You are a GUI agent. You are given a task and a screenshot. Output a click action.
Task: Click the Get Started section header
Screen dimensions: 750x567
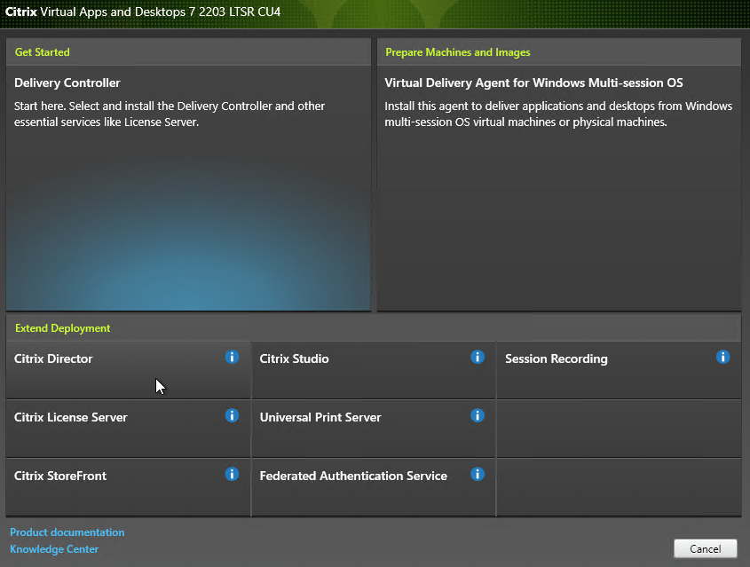tap(42, 52)
